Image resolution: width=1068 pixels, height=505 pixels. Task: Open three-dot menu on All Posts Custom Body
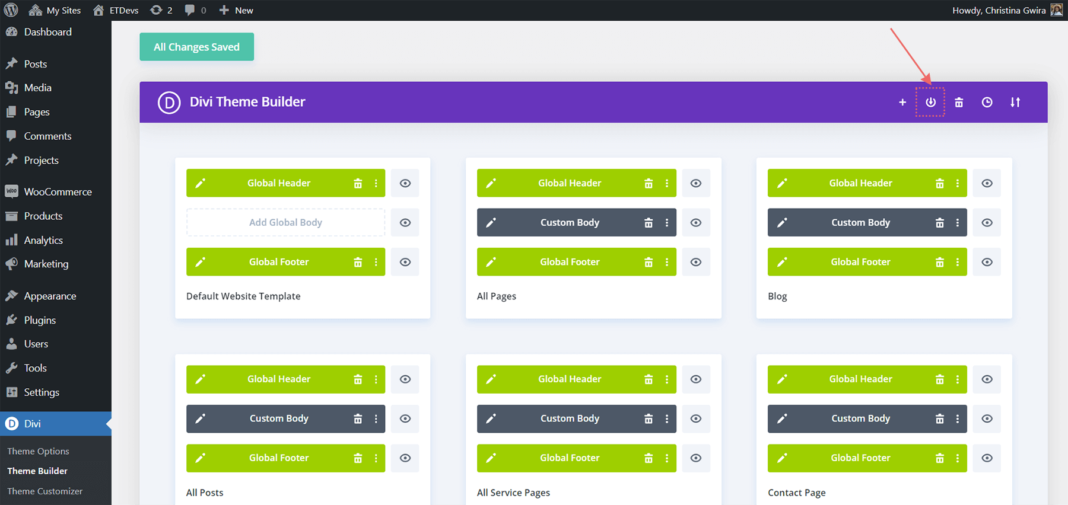[376, 419]
